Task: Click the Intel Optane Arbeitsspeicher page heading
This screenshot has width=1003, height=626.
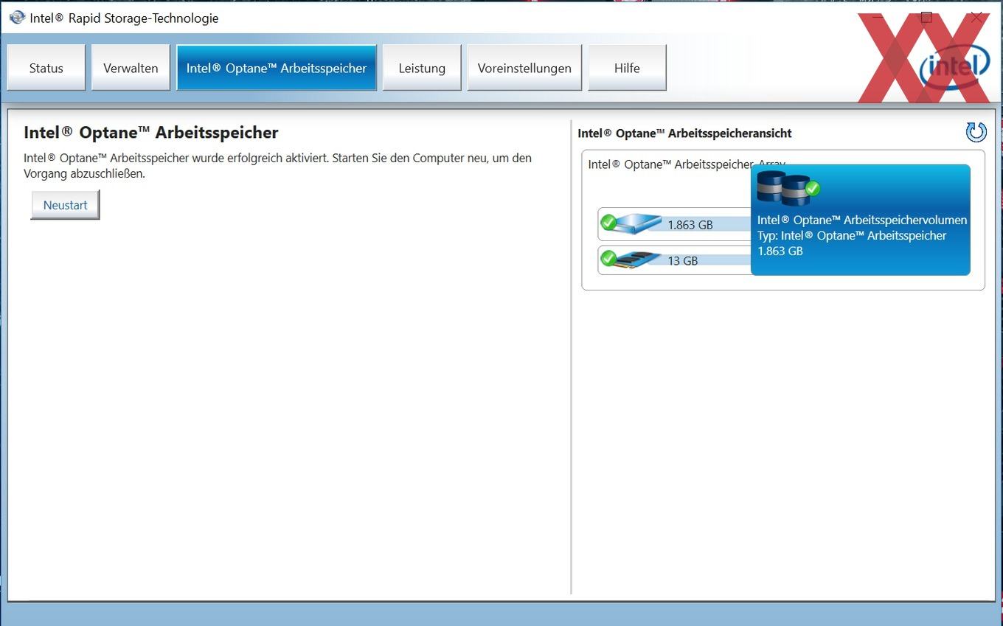Action: [x=151, y=133]
